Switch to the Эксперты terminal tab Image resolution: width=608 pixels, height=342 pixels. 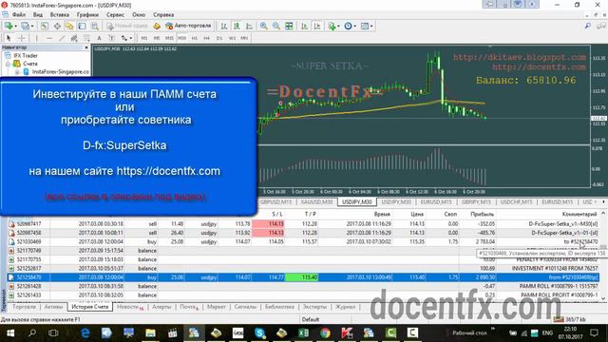tap(314, 307)
